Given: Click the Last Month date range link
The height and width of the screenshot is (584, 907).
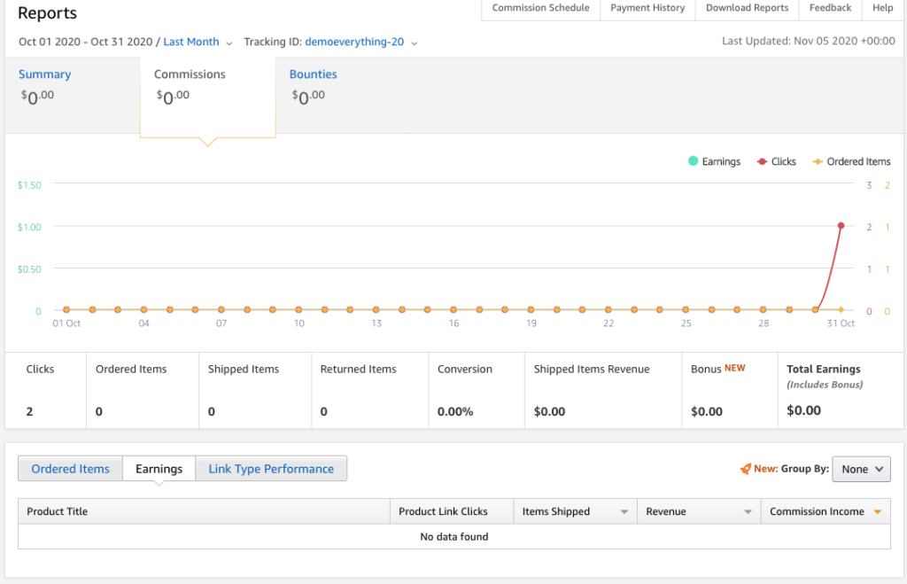Looking at the screenshot, I should tap(191, 42).
